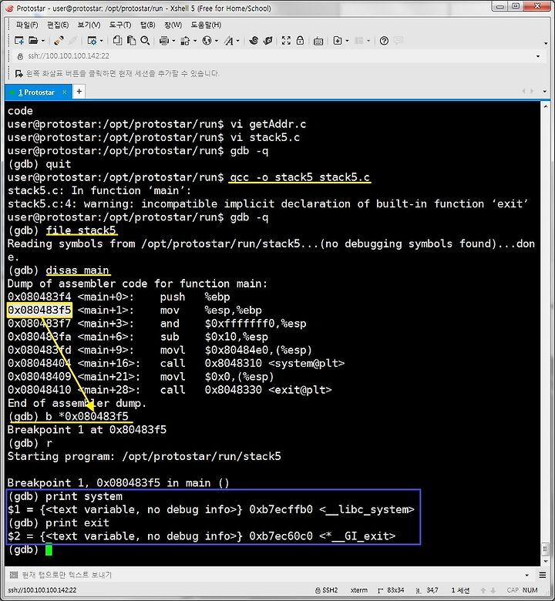This screenshot has height=601, width=555.
Task: Expand the globe icon dropdown arrow
Action: [x=217, y=41]
